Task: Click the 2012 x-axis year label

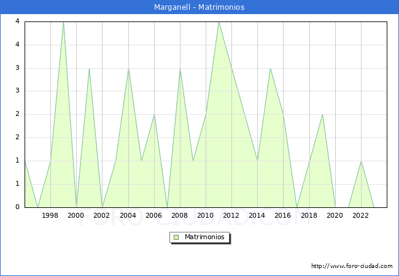Action: 231,215
